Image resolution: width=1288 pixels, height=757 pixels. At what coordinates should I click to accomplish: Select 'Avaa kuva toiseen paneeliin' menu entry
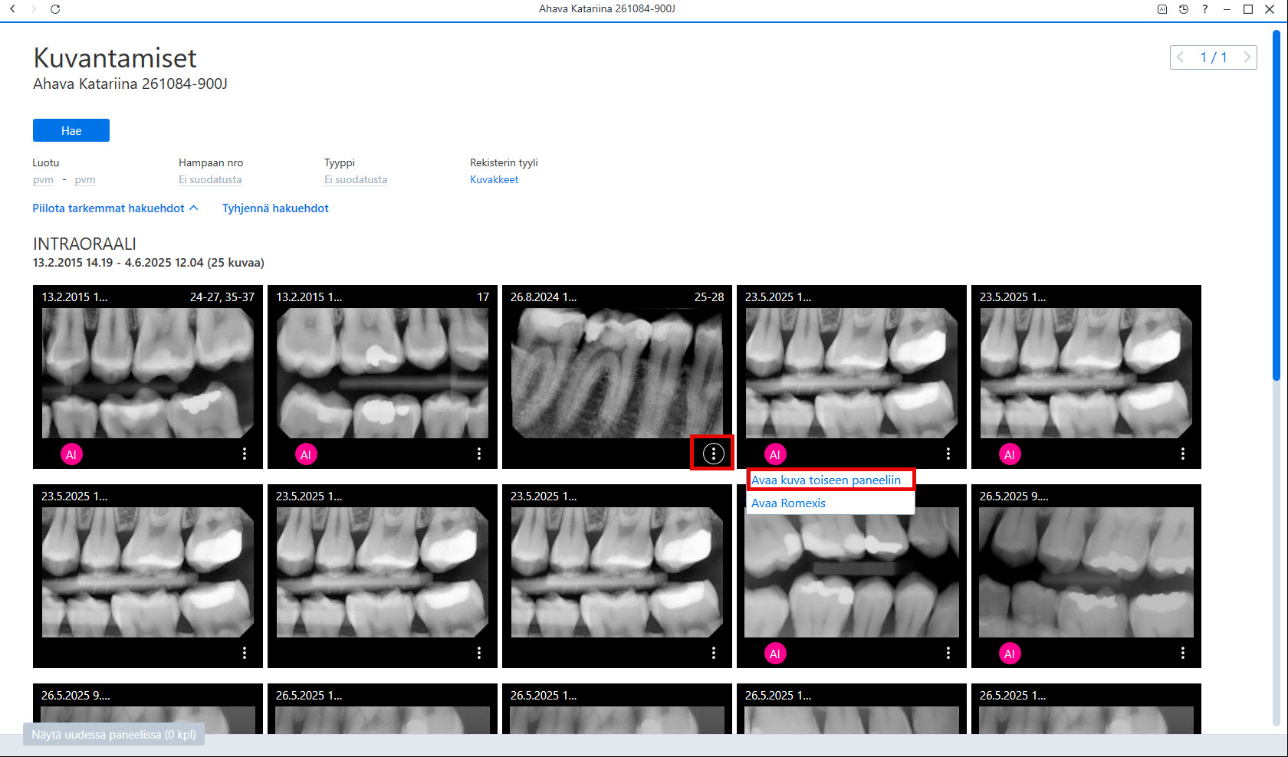point(826,480)
